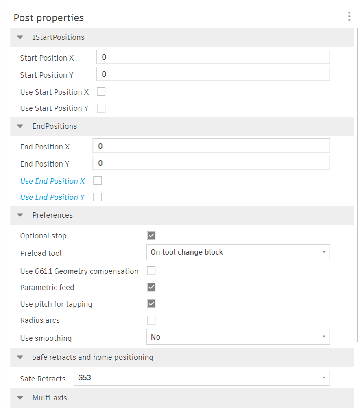Viewport: 358px width, 409px height.
Task: Uncheck the Parametric feed option
Action: [151, 287]
